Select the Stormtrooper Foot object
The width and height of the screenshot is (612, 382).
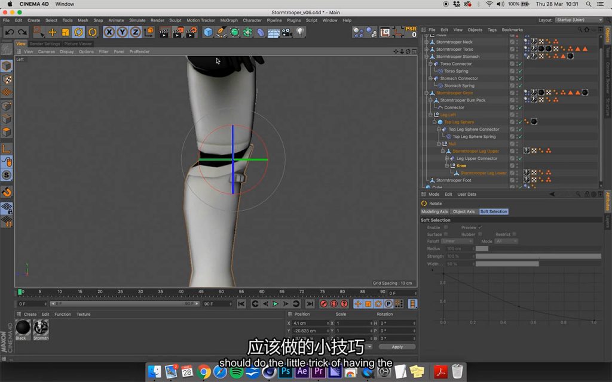click(454, 180)
